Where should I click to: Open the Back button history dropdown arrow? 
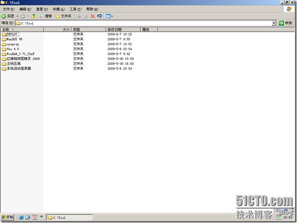coord(17,16)
